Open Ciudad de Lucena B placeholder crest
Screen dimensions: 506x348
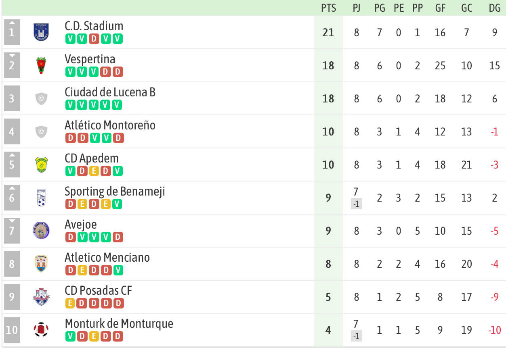click(41, 98)
